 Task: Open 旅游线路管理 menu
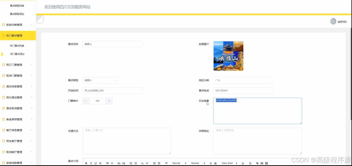pyautogui.click(x=18, y=163)
